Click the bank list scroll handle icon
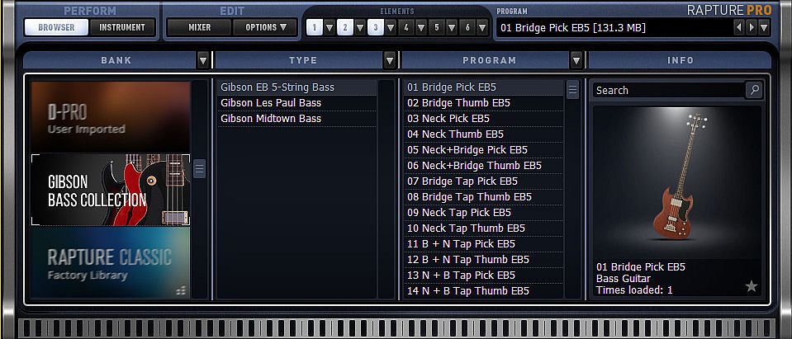 [x=199, y=169]
